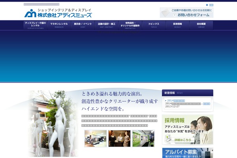
Task: Open the green exhibition booth thumbnail
Action: click(x=143, y=139)
